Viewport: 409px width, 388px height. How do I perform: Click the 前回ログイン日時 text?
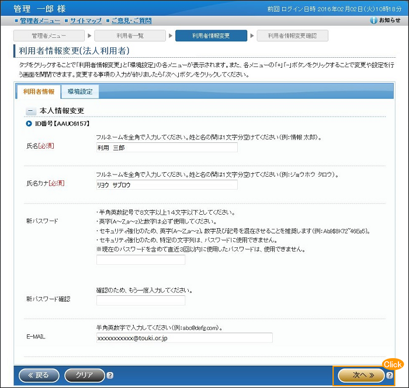point(334,9)
